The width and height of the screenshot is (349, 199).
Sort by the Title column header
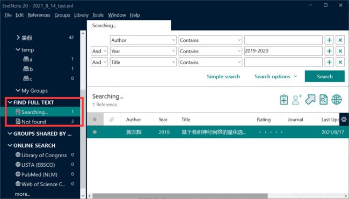pos(186,120)
